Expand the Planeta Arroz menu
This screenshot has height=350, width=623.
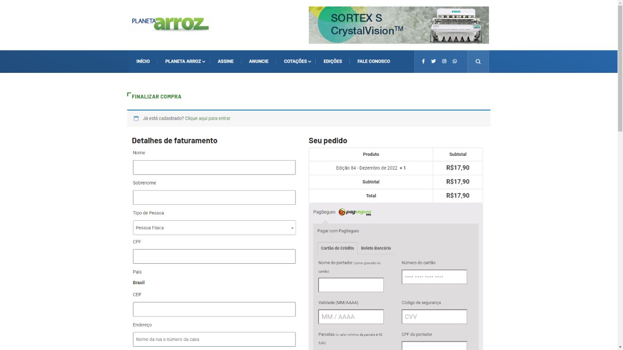[184, 62]
